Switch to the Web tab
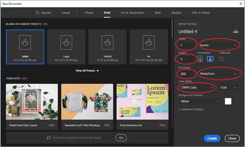 click(x=158, y=13)
